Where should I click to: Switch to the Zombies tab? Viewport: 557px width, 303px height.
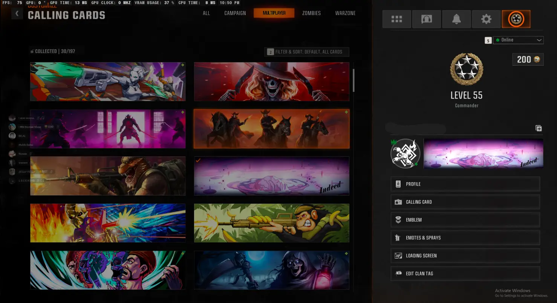pos(311,13)
